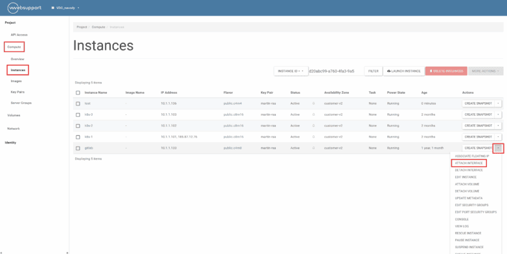Viewport: 507px width, 254px height.
Task: Open the VDC_navody project selector
Action: (65, 8)
